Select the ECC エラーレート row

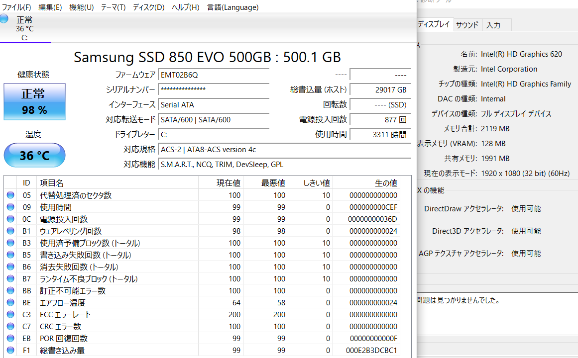[x=202, y=315]
